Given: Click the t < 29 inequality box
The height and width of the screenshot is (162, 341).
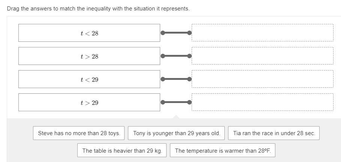Looking at the screenshot, I should pos(89,80).
